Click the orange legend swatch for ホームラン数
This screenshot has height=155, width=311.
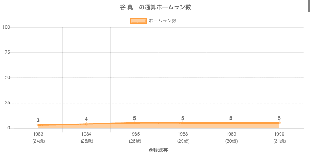pos(138,21)
